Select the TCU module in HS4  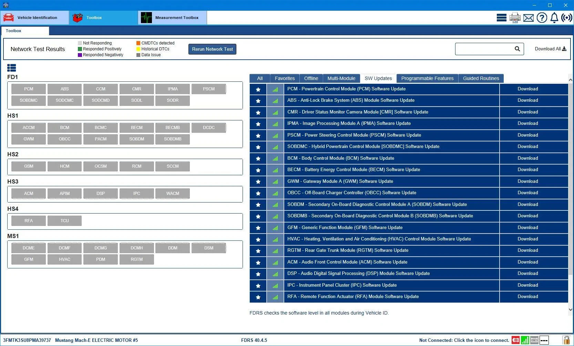coord(65,221)
